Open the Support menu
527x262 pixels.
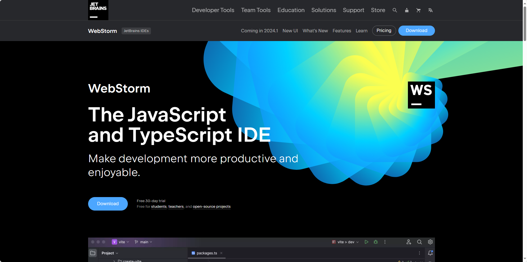click(353, 10)
